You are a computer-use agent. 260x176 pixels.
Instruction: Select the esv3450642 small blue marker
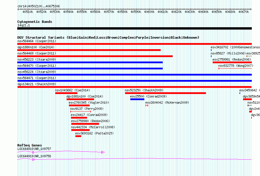tap(240, 93)
